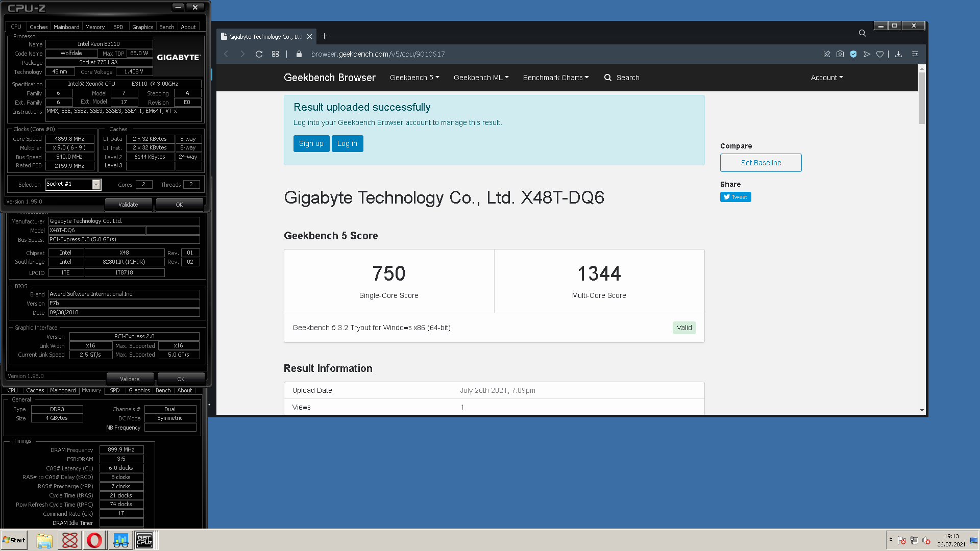The image size is (980, 551).
Task: Expand the Geekbench 5 dropdown menu
Action: [414, 78]
